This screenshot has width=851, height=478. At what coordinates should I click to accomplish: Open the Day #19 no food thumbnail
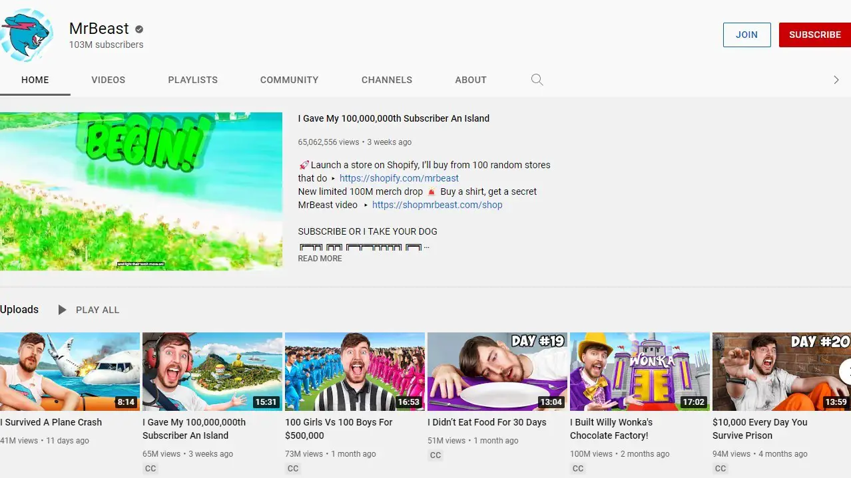click(x=497, y=372)
